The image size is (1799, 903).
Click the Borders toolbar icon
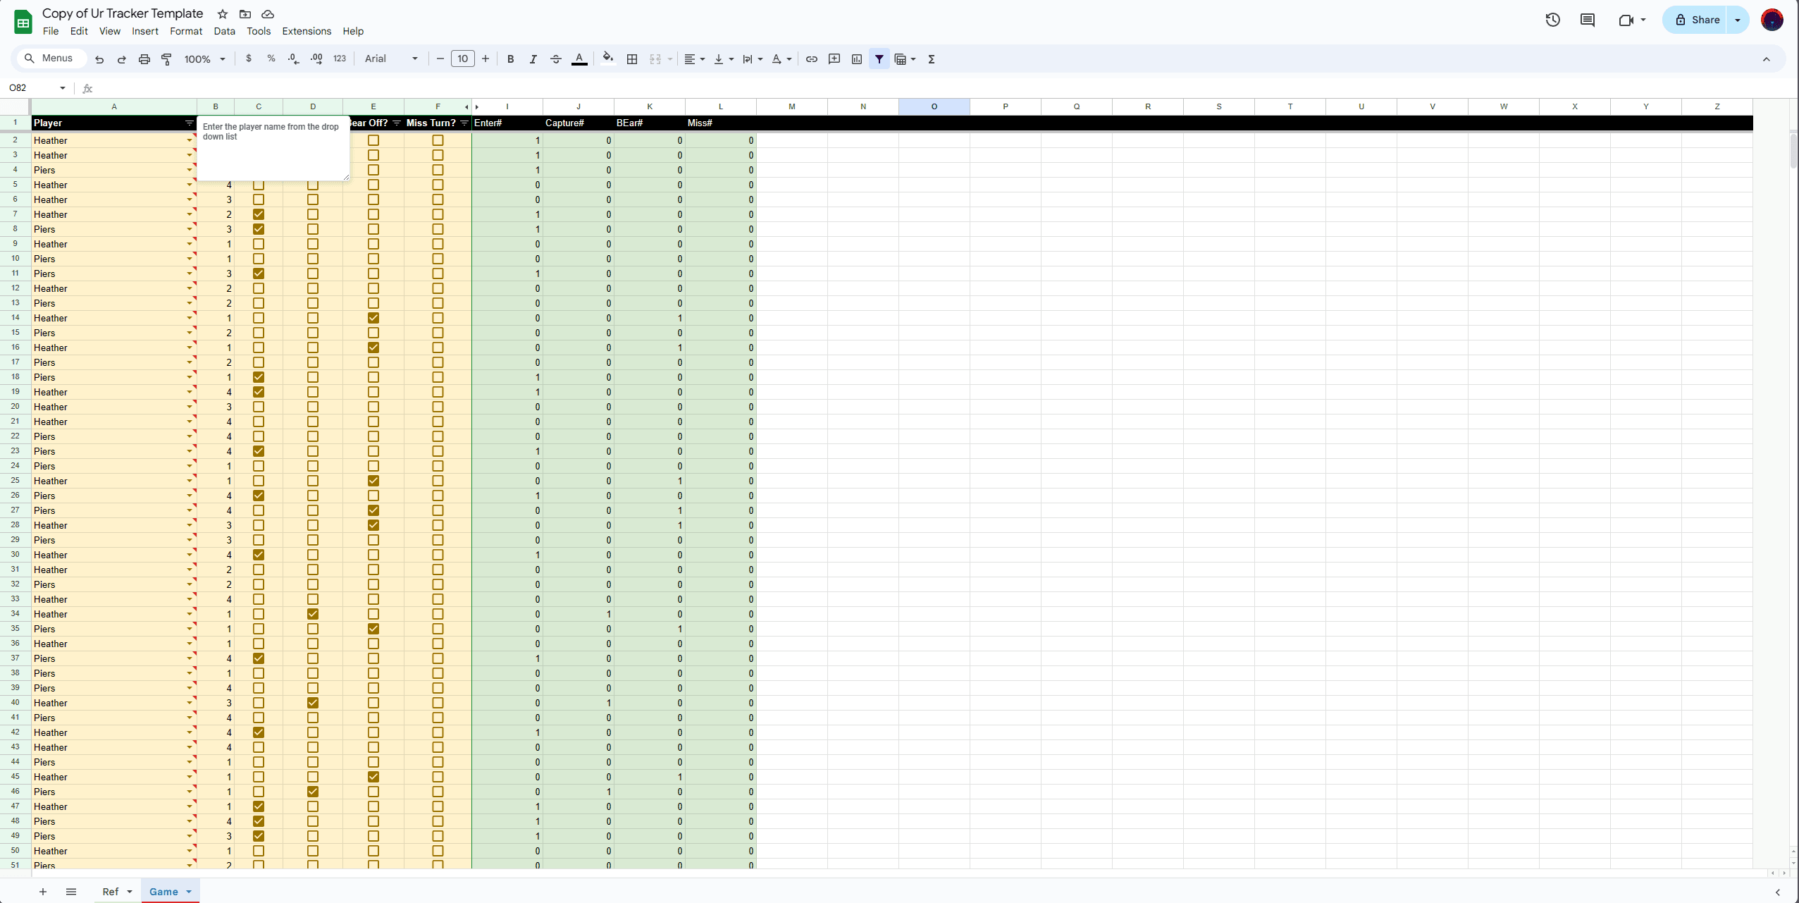click(x=632, y=59)
